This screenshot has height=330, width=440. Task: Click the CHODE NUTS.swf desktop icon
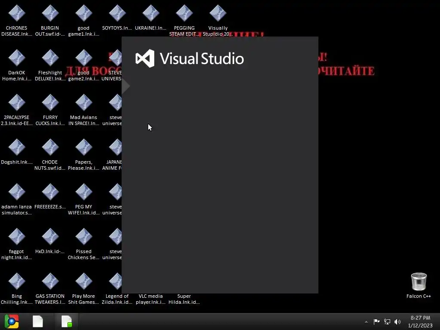pos(50,154)
